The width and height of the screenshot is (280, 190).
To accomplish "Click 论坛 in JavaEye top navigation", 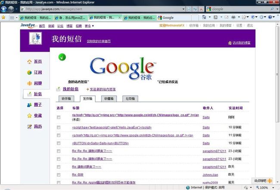I will click(x=60, y=26).
